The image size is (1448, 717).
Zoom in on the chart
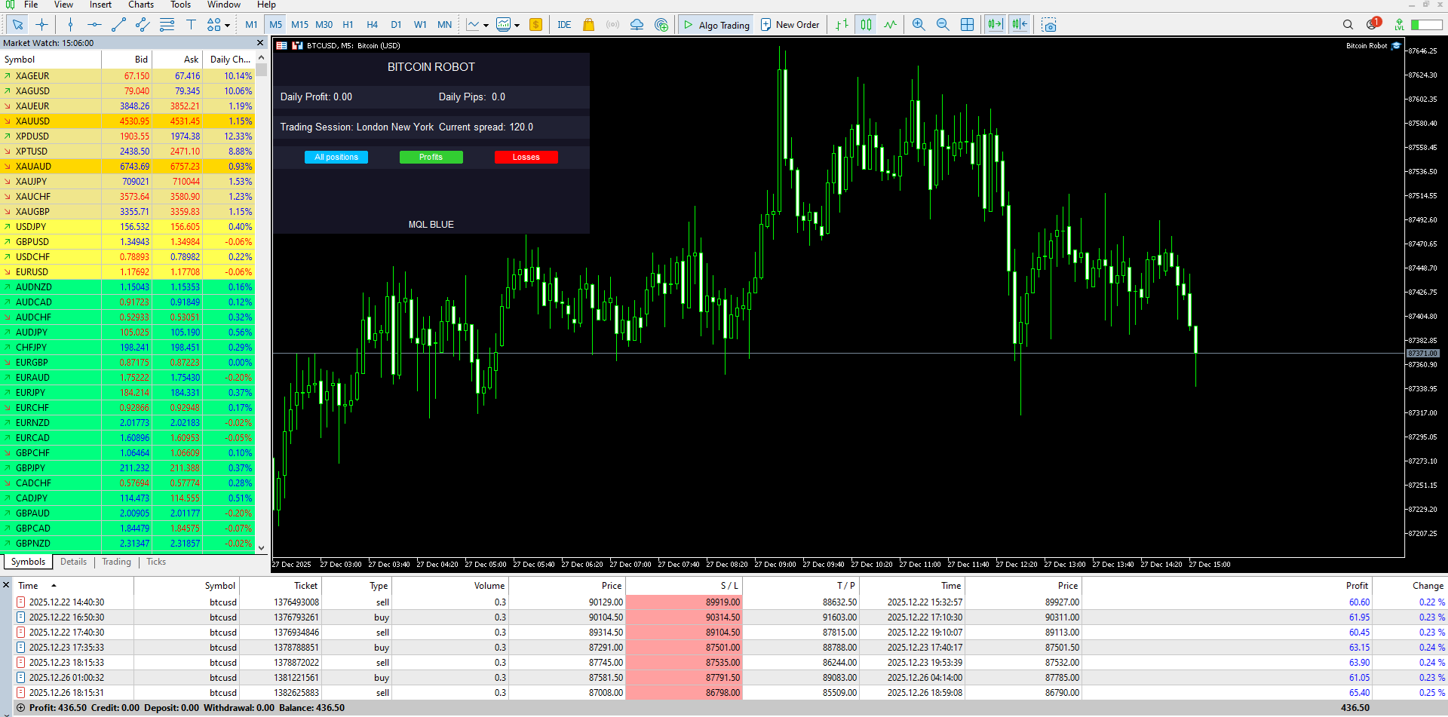pos(919,25)
